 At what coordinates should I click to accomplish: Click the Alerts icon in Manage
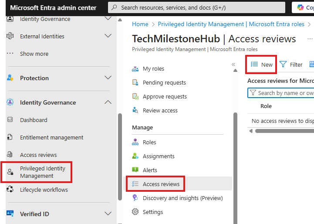[x=135, y=170]
